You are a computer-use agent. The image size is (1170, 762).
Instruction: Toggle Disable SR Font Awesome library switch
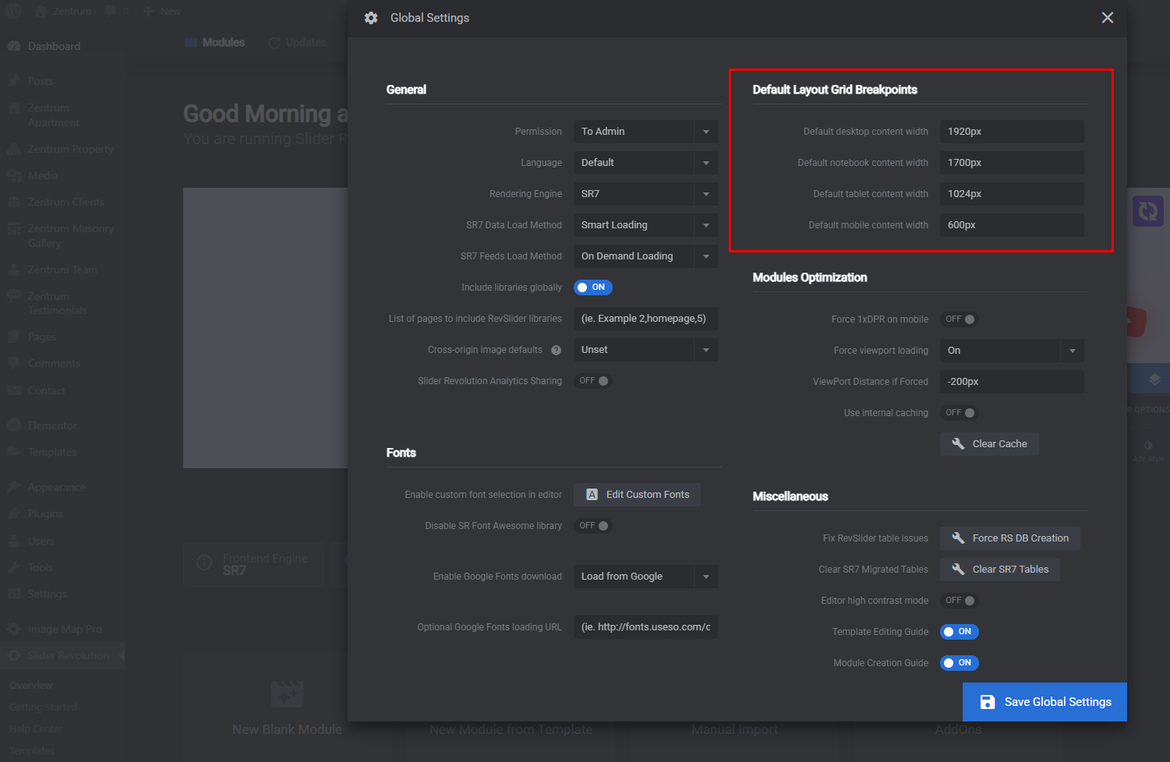(x=593, y=526)
